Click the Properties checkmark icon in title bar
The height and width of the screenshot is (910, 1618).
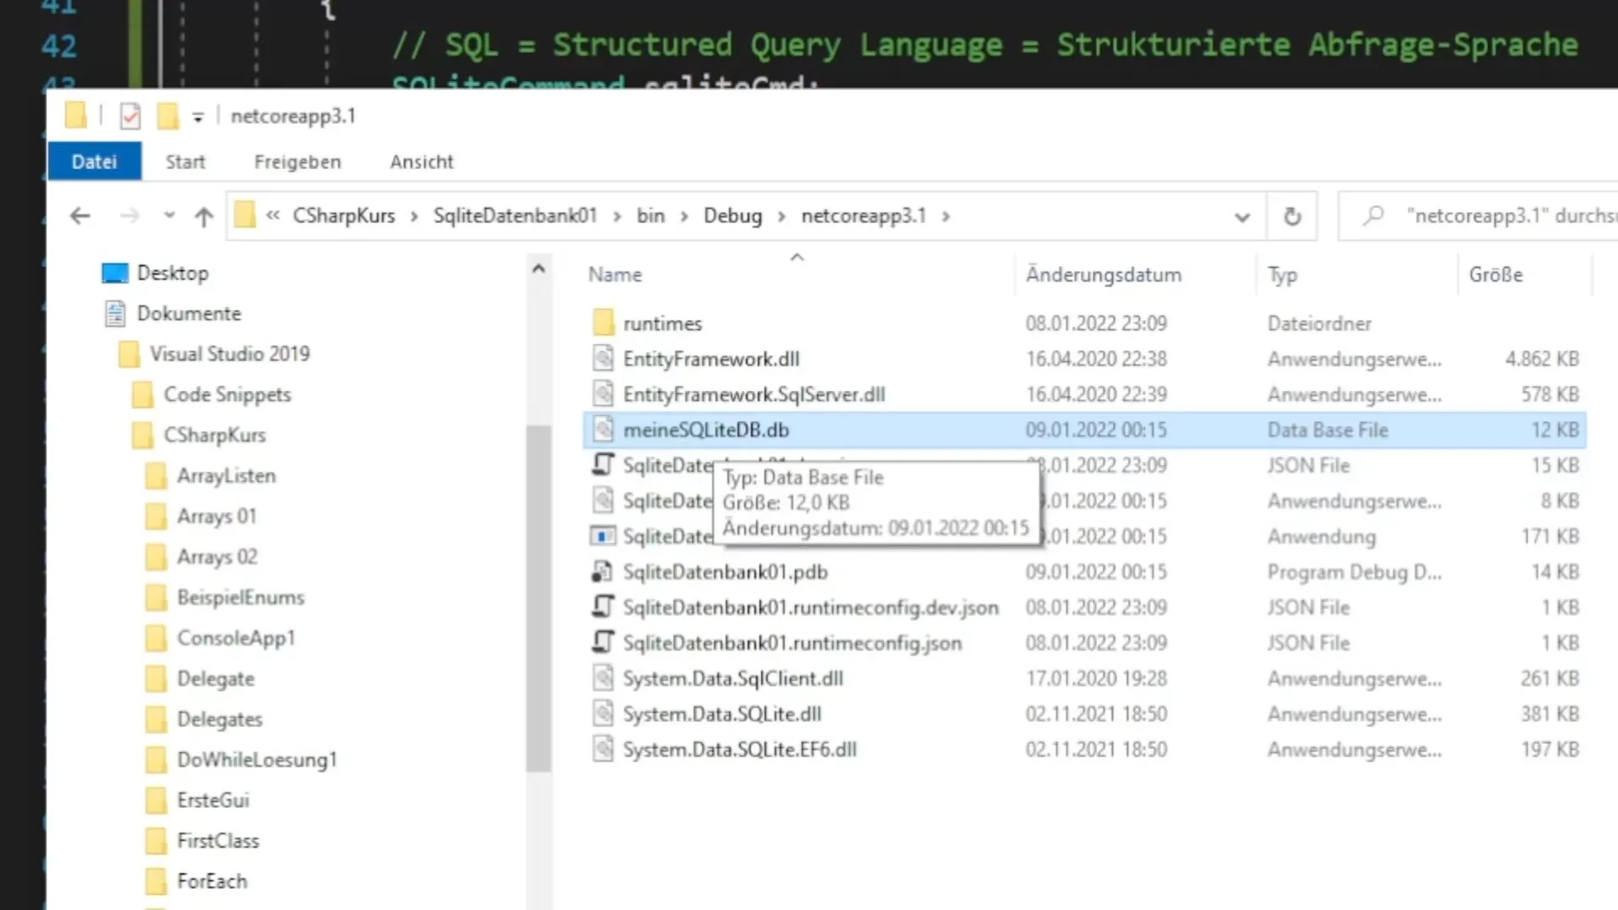130,115
